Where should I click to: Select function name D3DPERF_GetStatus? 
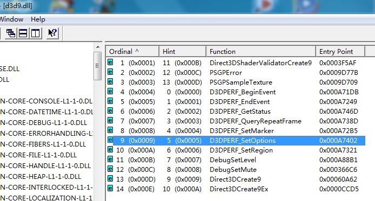tap(240, 112)
